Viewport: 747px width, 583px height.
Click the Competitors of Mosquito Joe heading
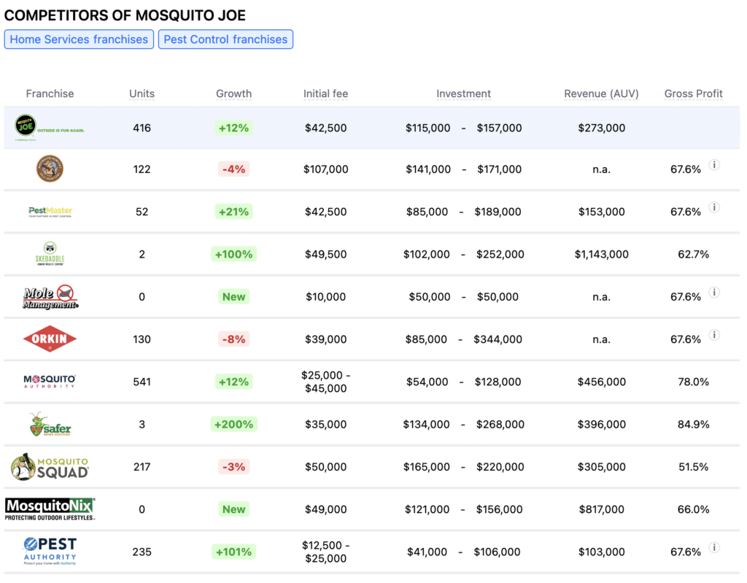click(x=125, y=15)
